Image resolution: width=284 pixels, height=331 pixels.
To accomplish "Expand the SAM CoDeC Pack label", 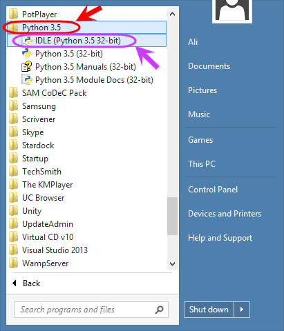I will click(x=55, y=93).
